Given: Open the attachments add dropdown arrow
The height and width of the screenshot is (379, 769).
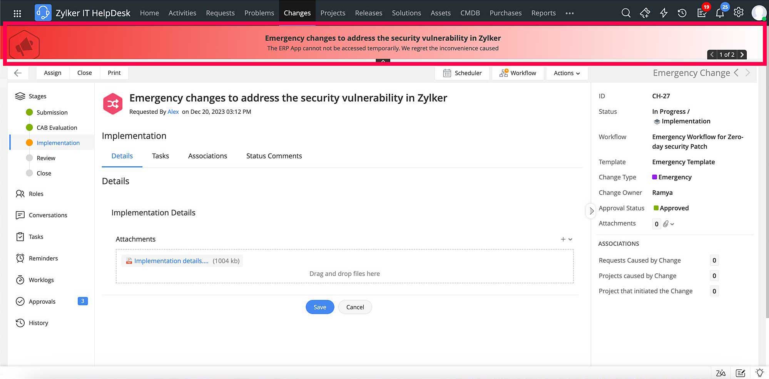Looking at the screenshot, I should pyautogui.click(x=570, y=239).
